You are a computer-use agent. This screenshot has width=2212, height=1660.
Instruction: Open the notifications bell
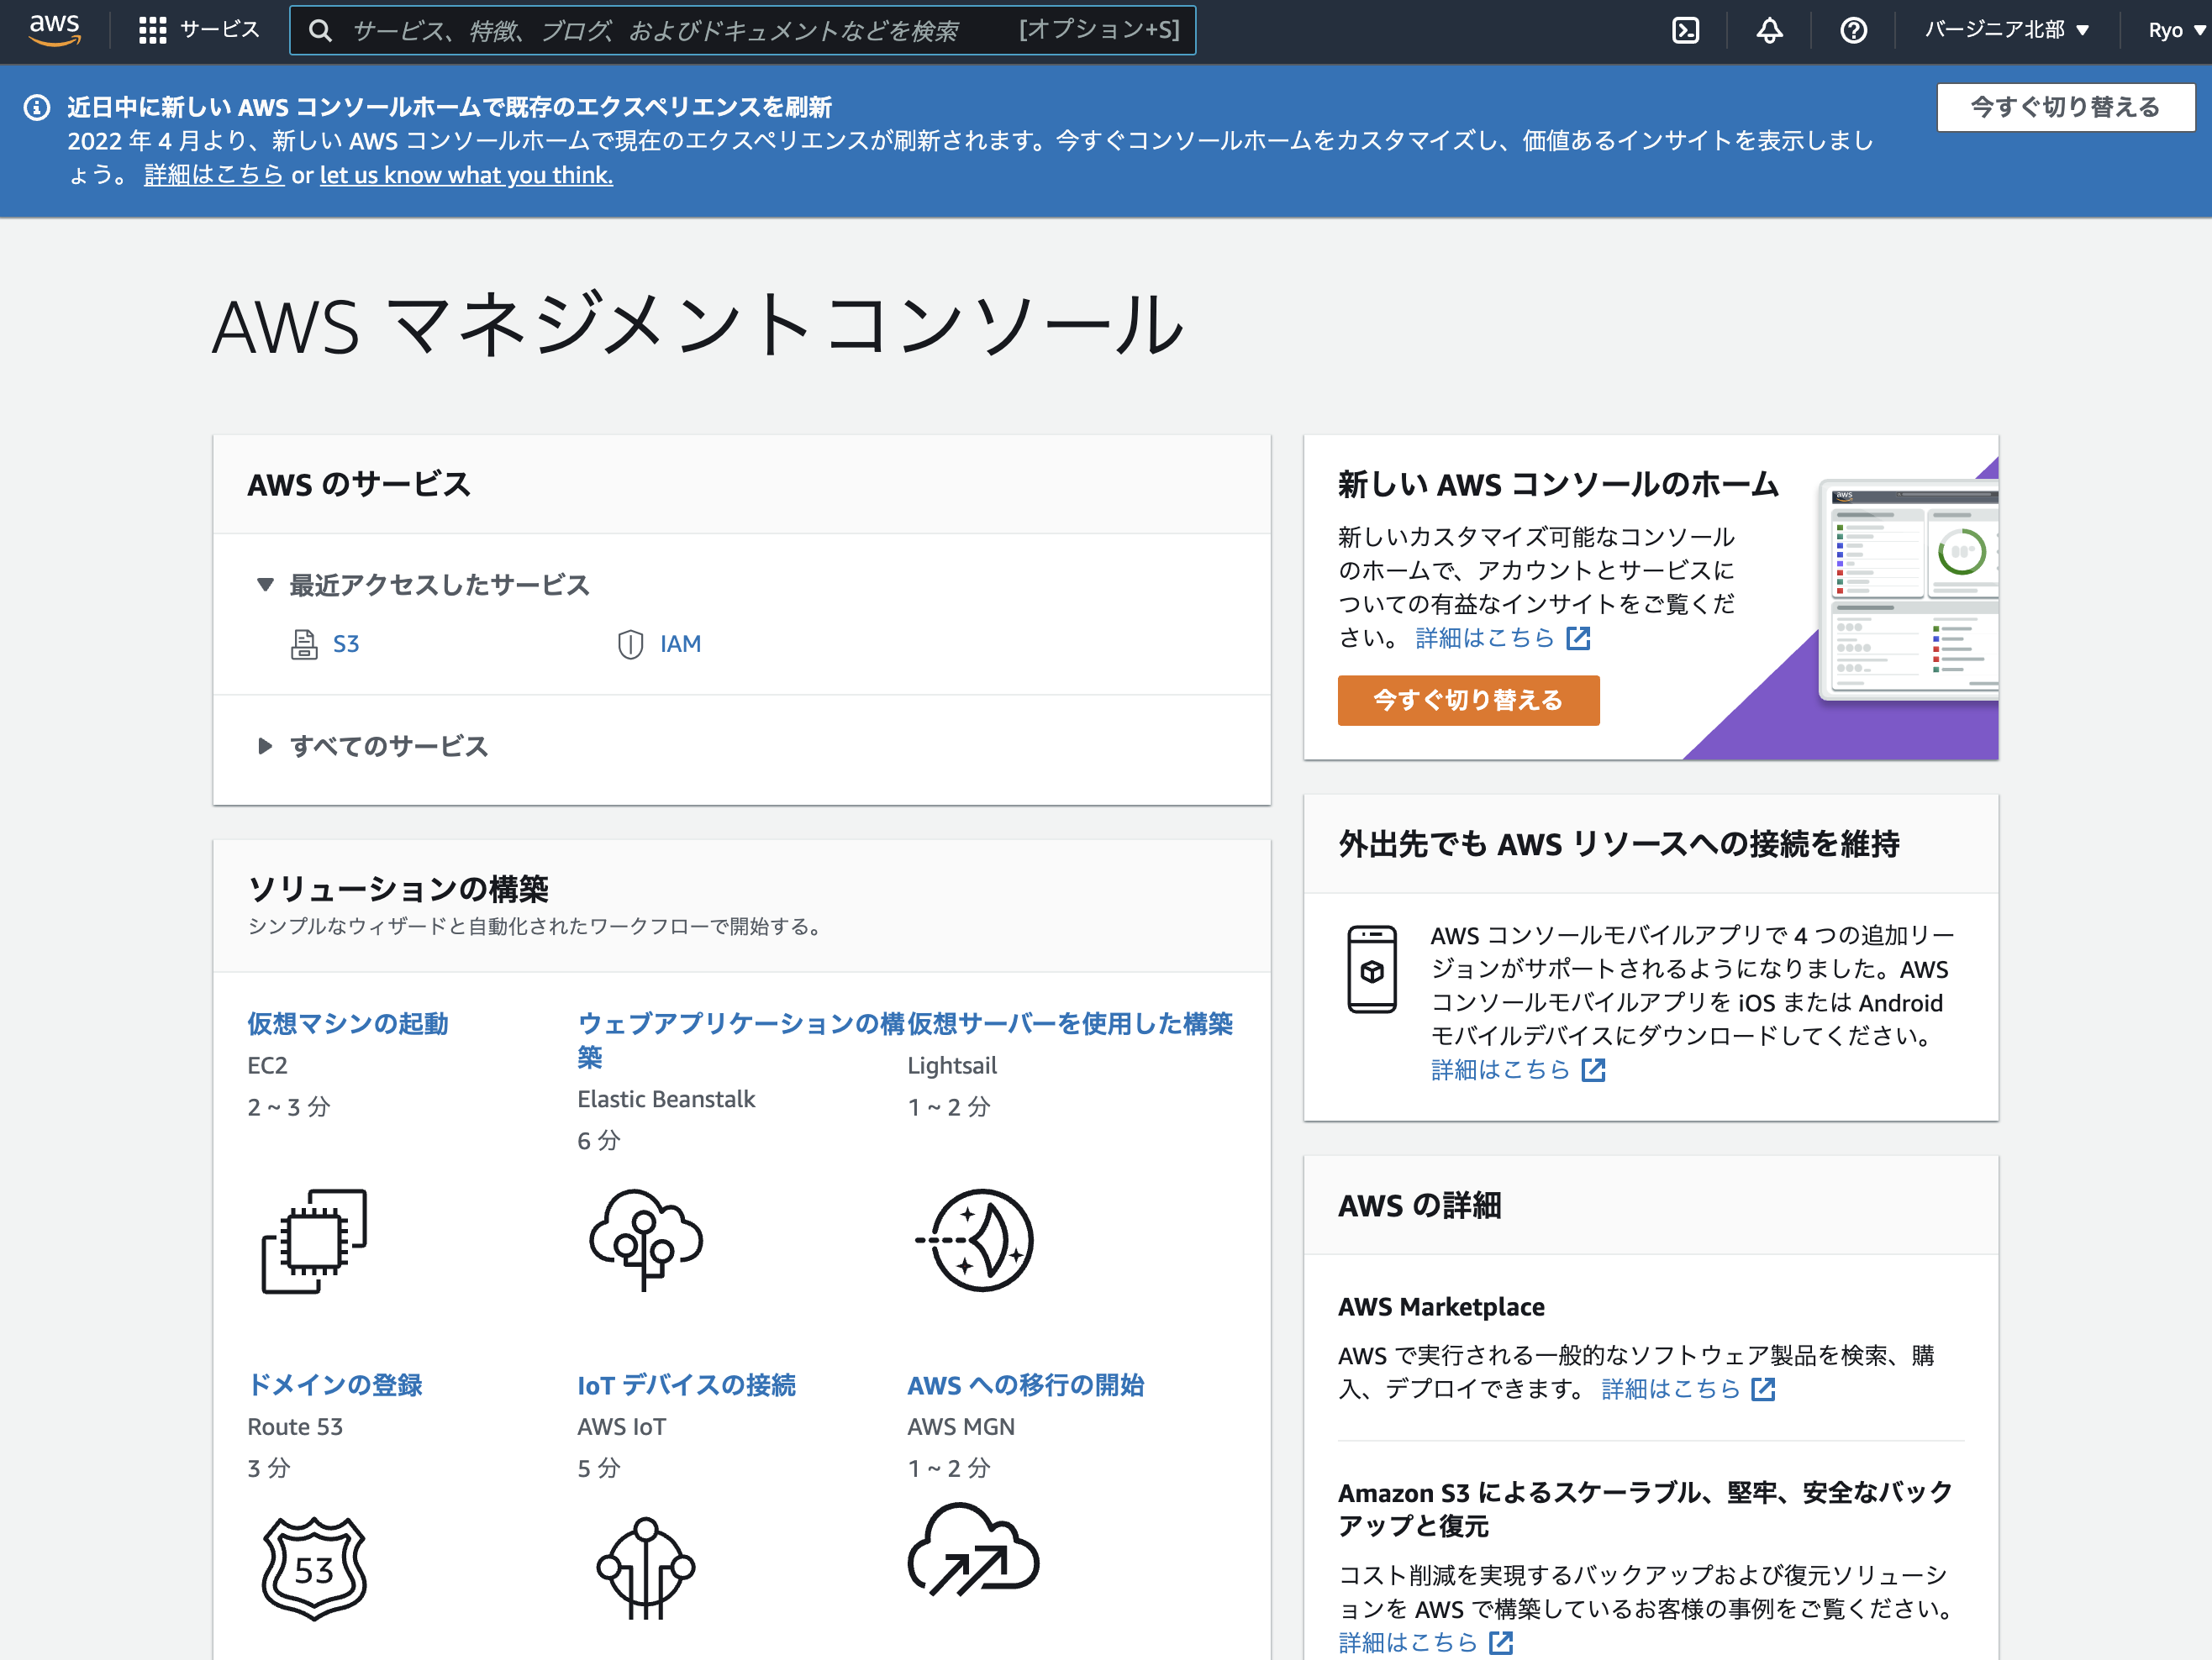pos(1769,30)
